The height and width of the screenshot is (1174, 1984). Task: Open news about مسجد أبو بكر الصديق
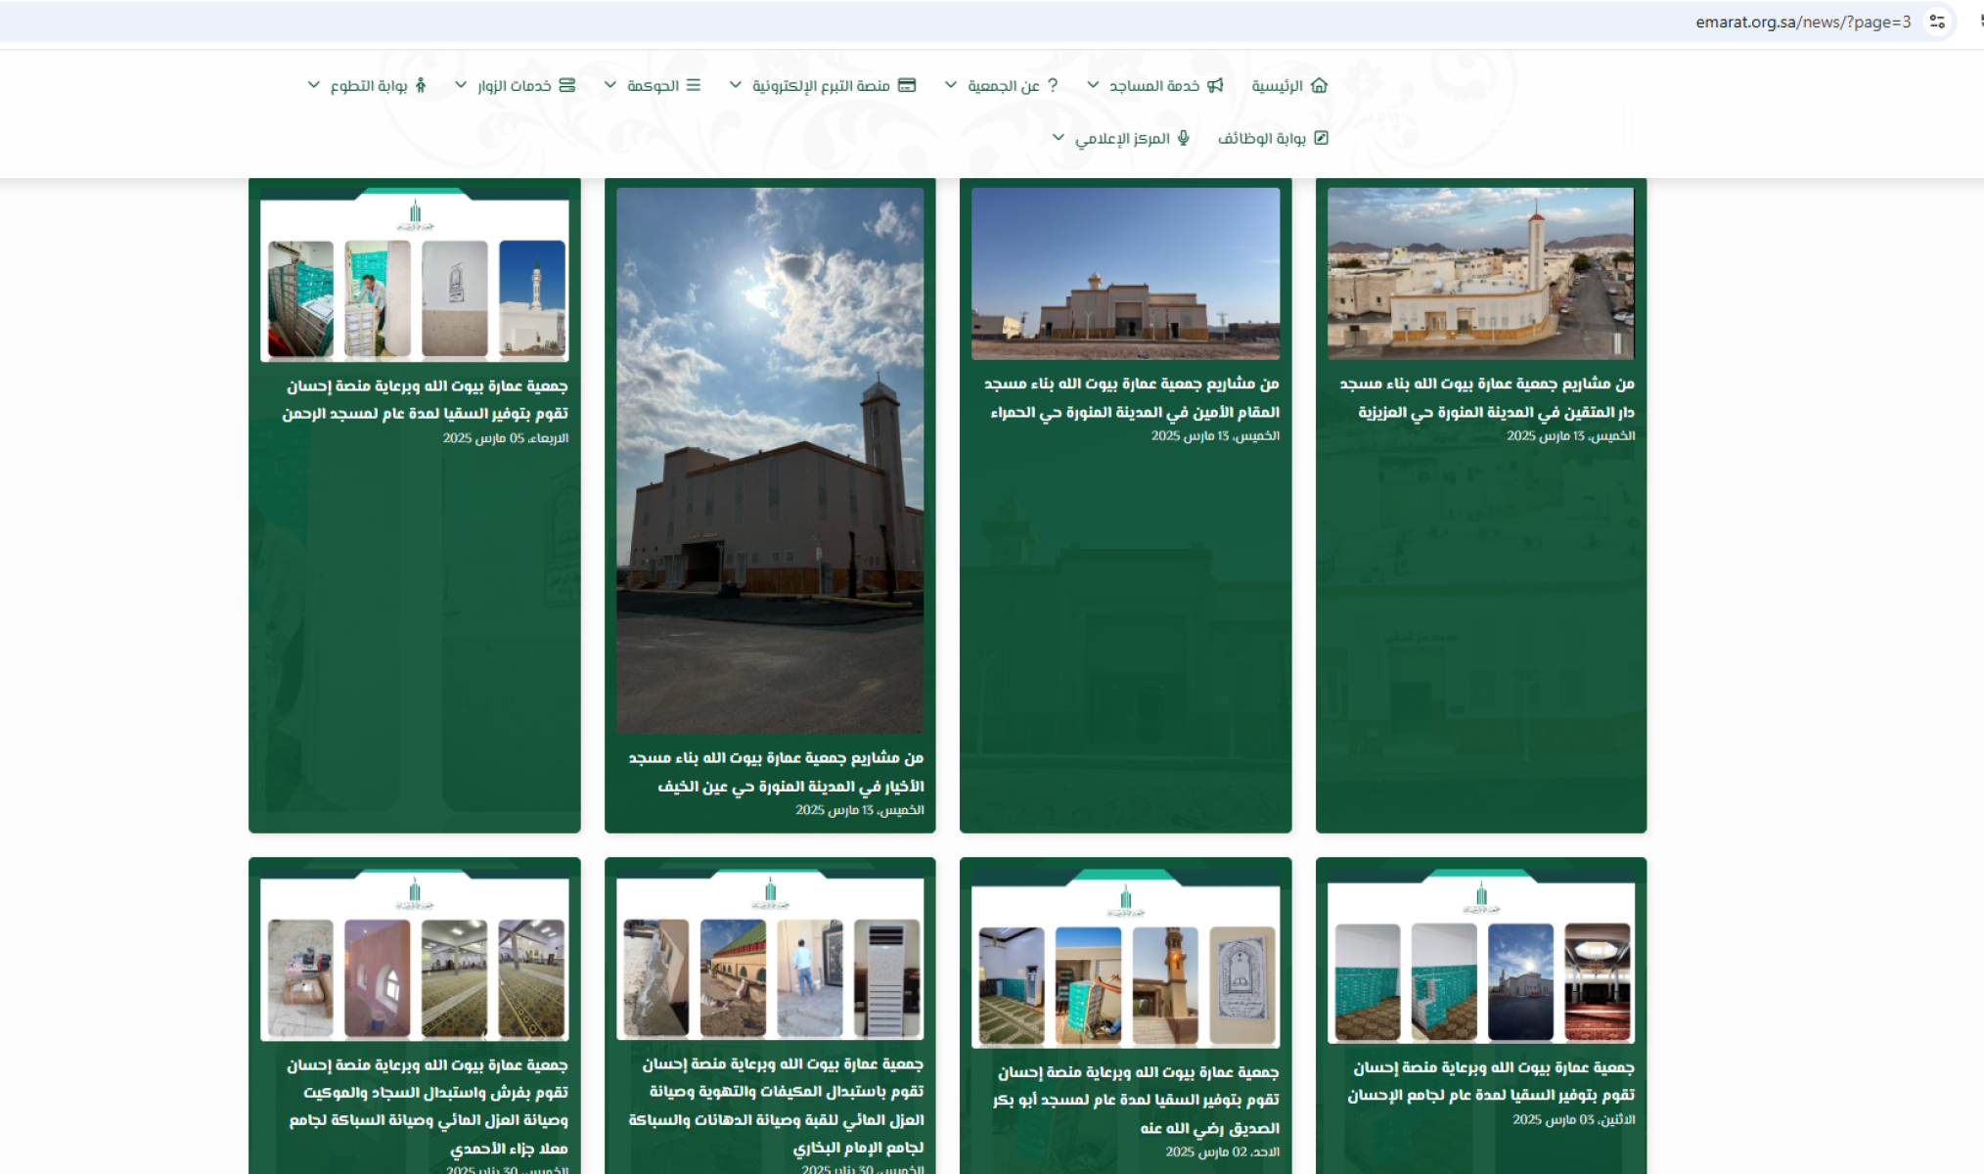point(1136,1100)
